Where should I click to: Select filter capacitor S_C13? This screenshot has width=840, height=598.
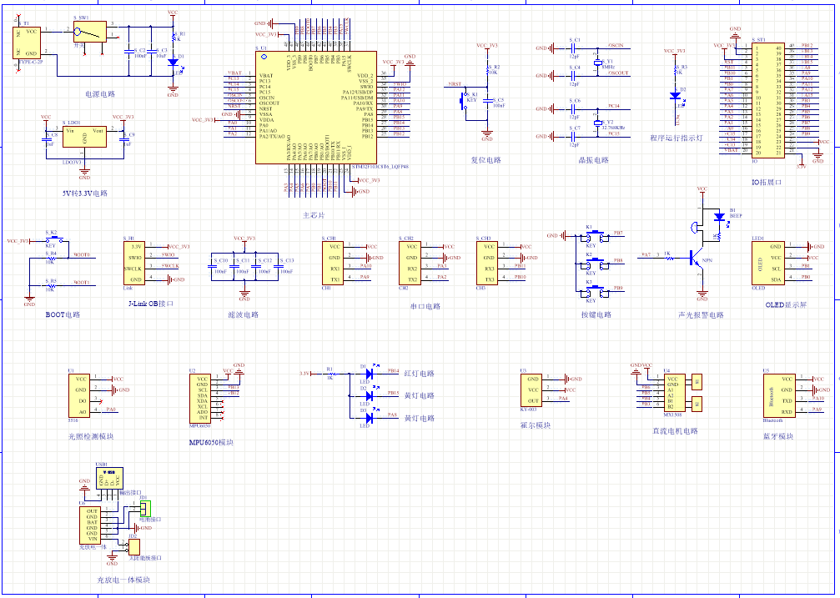pos(278,266)
